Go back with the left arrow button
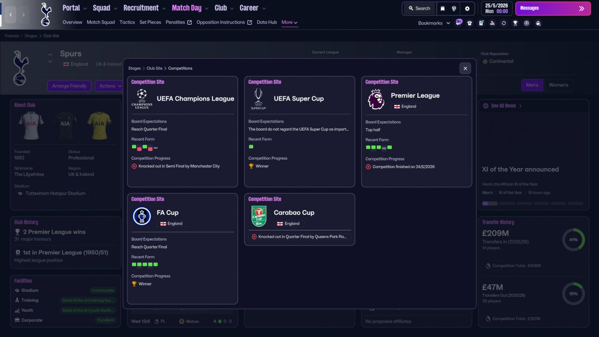The width and height of the screenshot is (599, 337). pos(11,15)
